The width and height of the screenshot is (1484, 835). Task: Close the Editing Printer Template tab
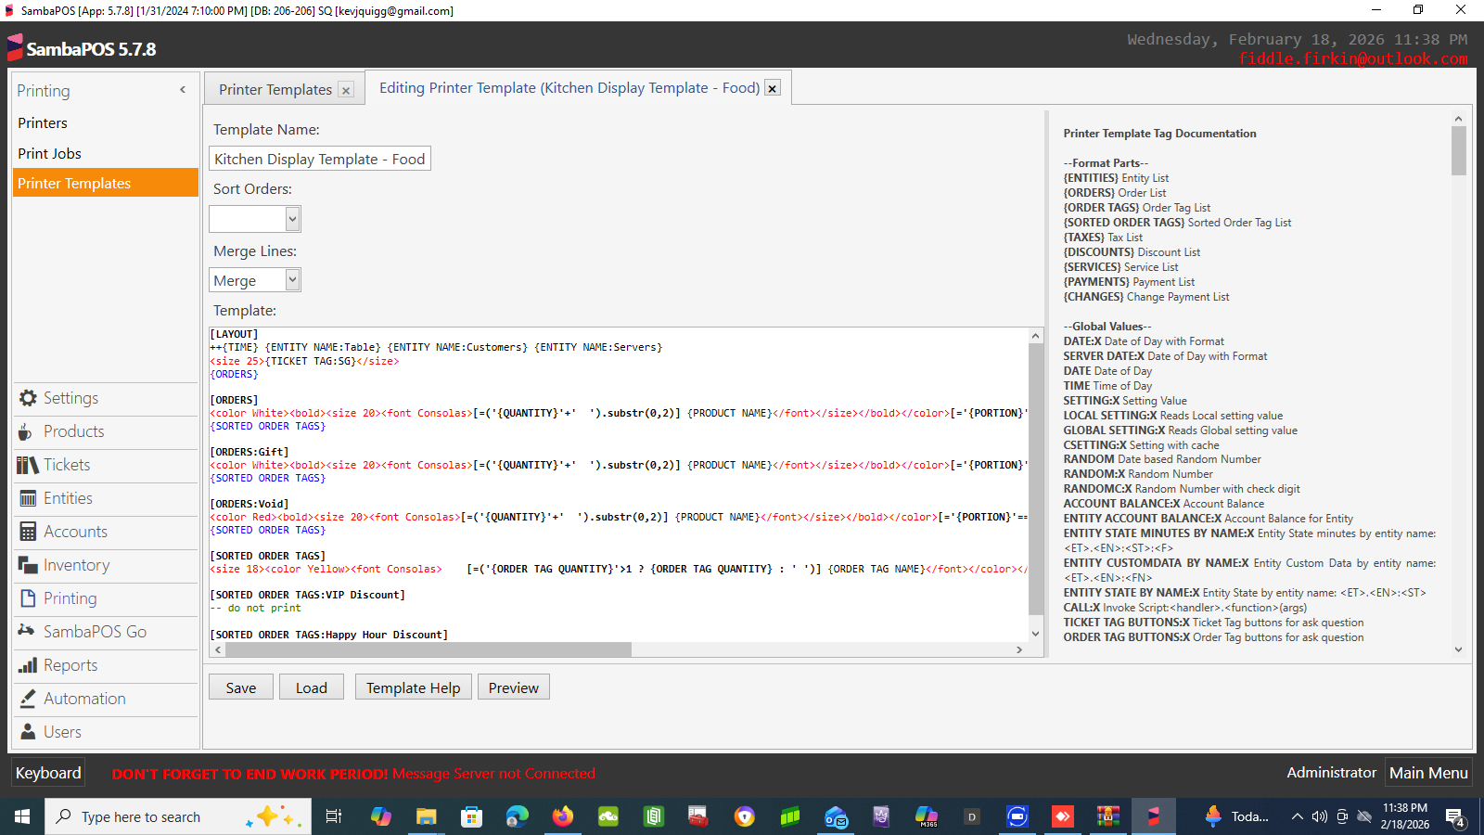click(x=773, y=88)
